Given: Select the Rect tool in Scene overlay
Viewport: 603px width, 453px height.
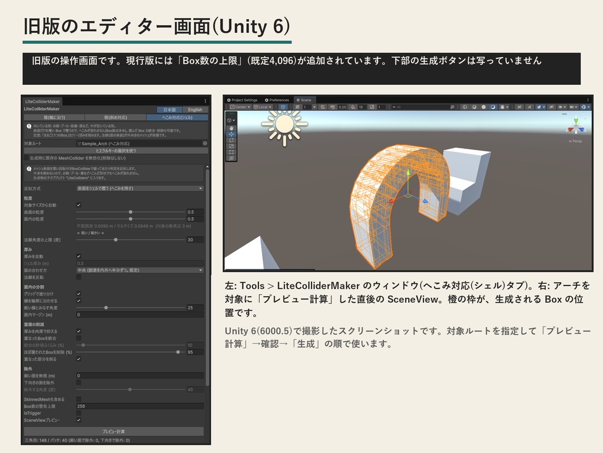Looking at the screenshot, I should (x=231, y=153).
